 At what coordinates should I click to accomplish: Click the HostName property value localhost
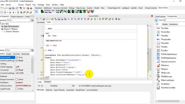click(19, 83)
